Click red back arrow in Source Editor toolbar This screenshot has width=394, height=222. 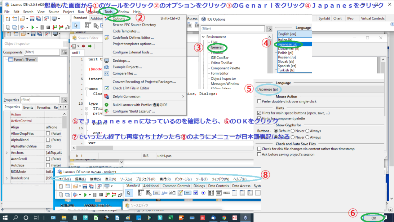coord(83,46)
